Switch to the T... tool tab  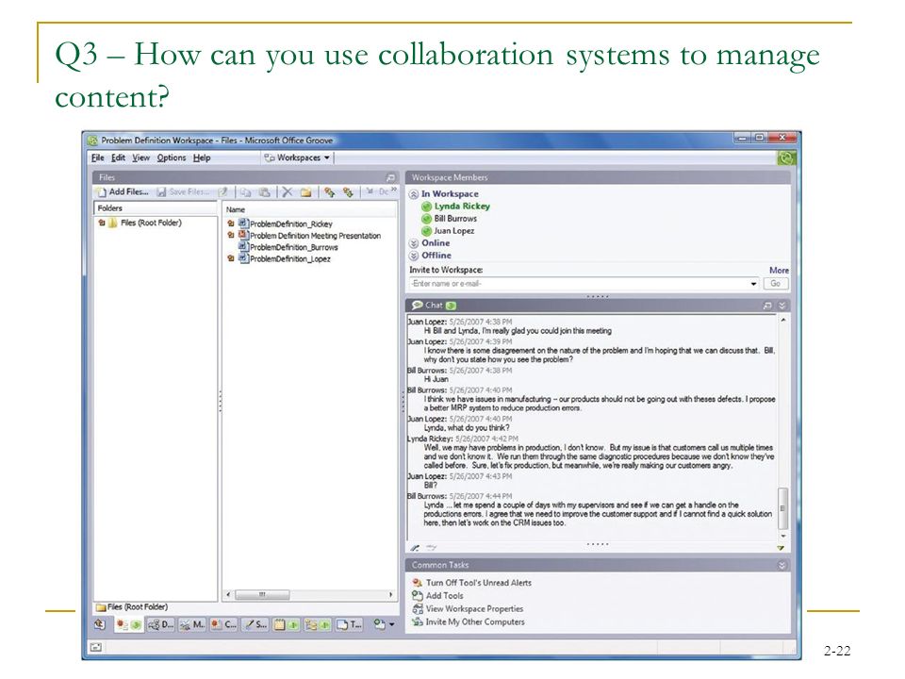(349, 624)
